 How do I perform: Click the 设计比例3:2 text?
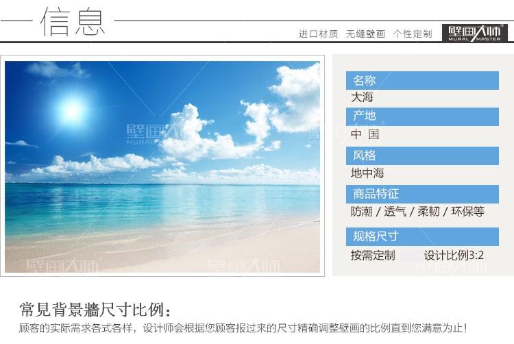pyautogui.click(x=454, y=255)
